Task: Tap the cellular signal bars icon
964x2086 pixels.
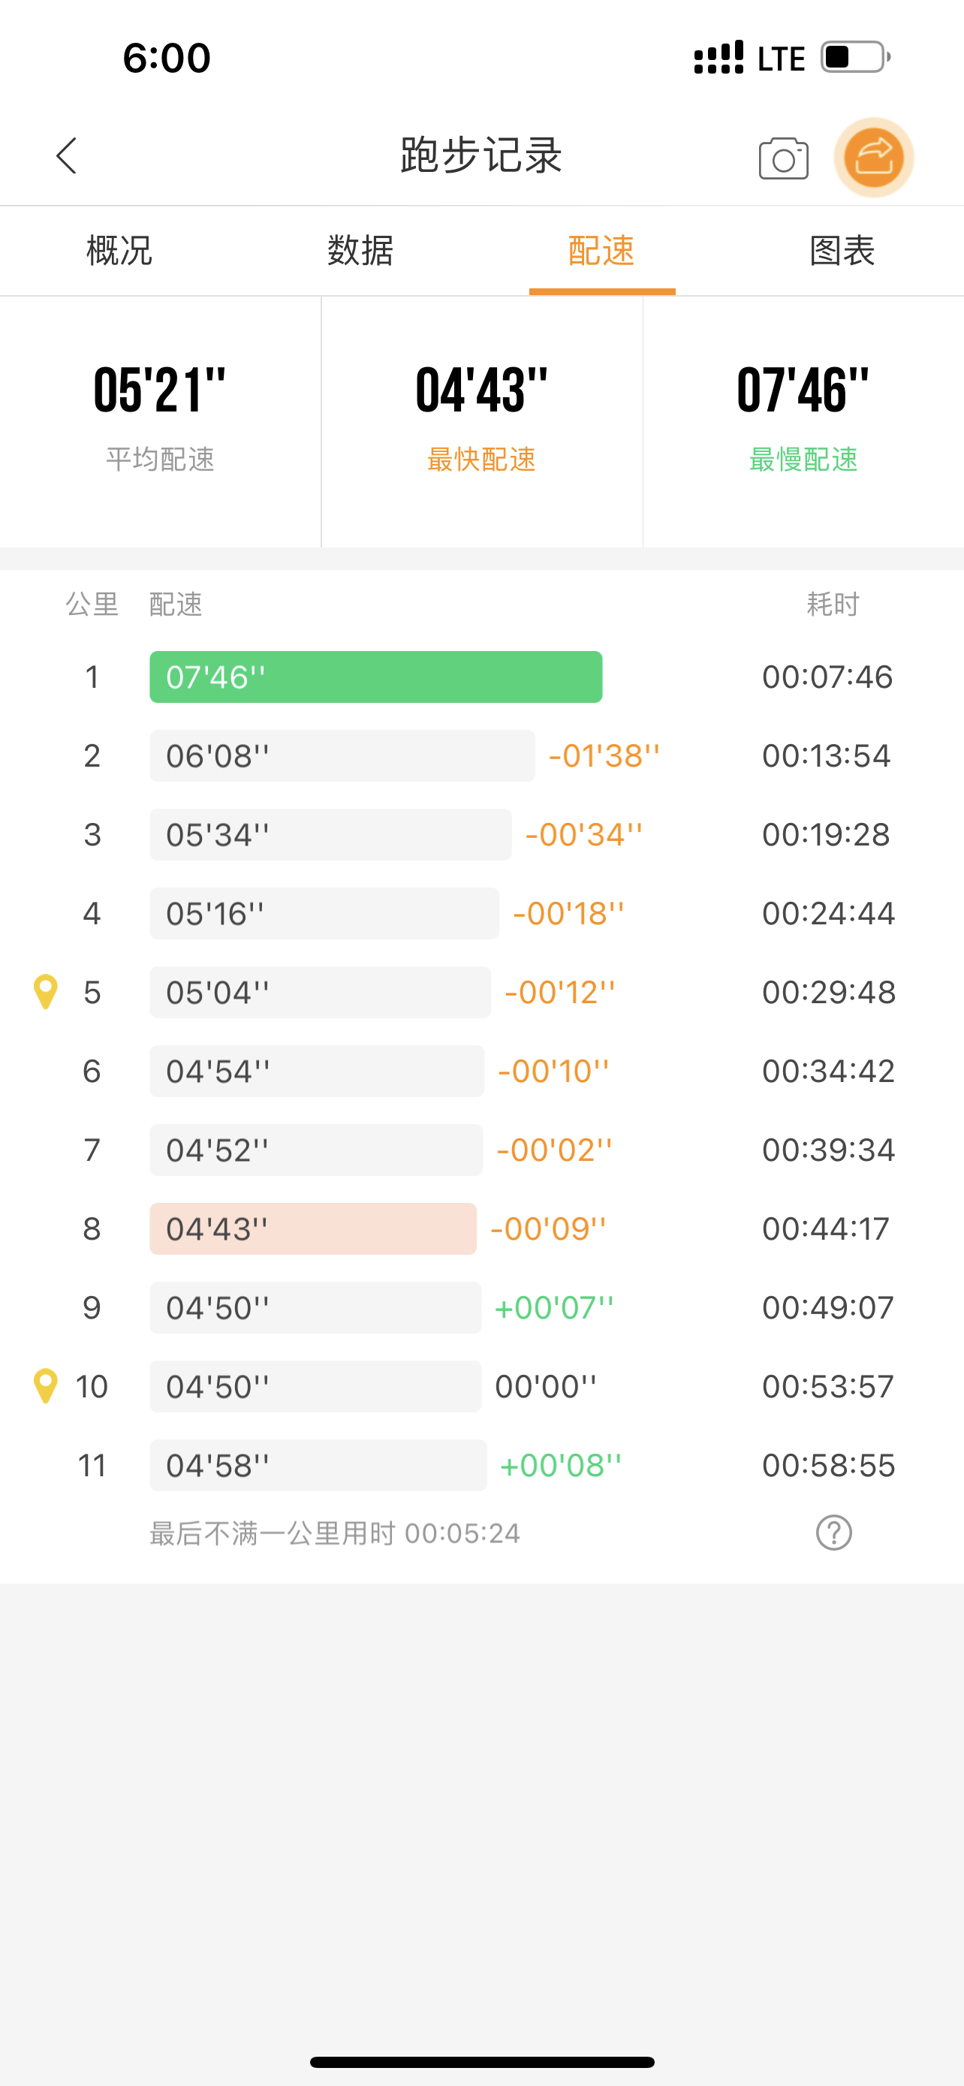Action: click(718, 58)
